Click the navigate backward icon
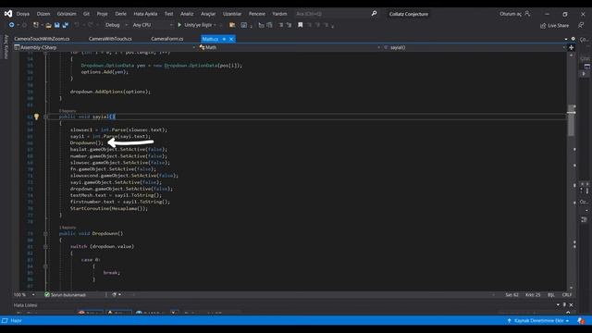The width and height of the screenshot is (592, 333). pos(12,25)
